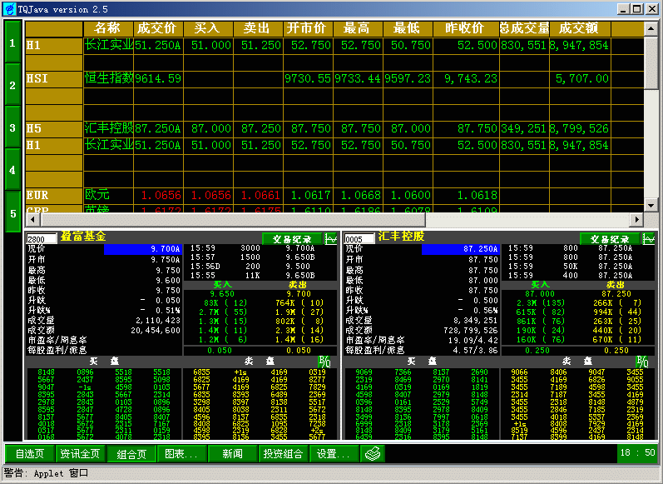This screenshot has height=484, width=663.
Task: Open the 图表... menu
Action: pyautogui.click(x=182, y=453)
